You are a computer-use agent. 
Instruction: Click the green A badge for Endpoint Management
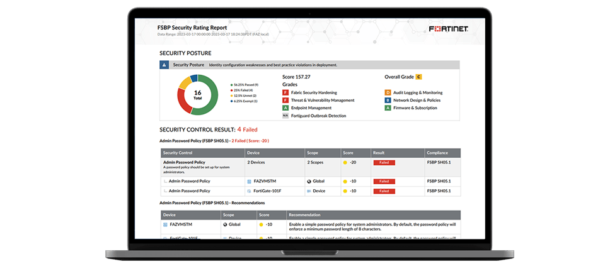285,108
